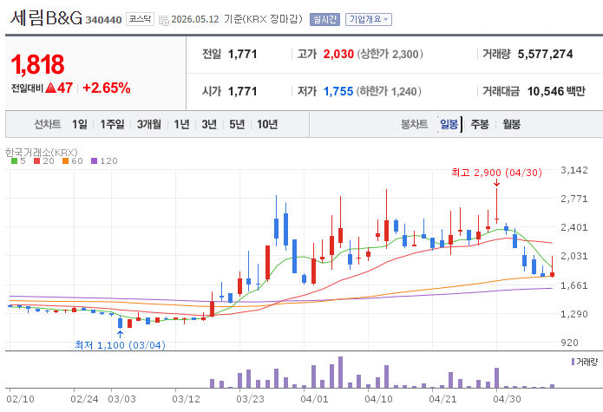The width and height of the screenshot is (603, 412).
Task: Click the red up-triangle change indicator
Action: click(x=51, y=88)
